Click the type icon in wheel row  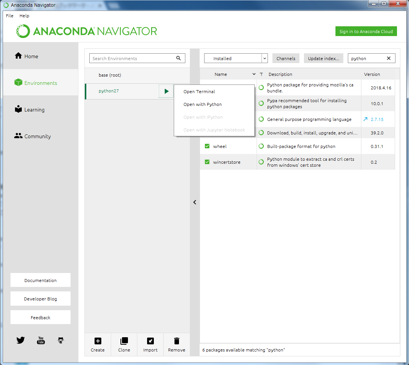click(x=261, y=146)
